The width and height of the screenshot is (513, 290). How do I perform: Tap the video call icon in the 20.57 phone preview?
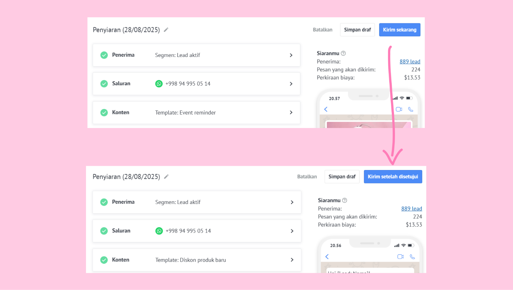pyautogui.click(x=399, y=109)
